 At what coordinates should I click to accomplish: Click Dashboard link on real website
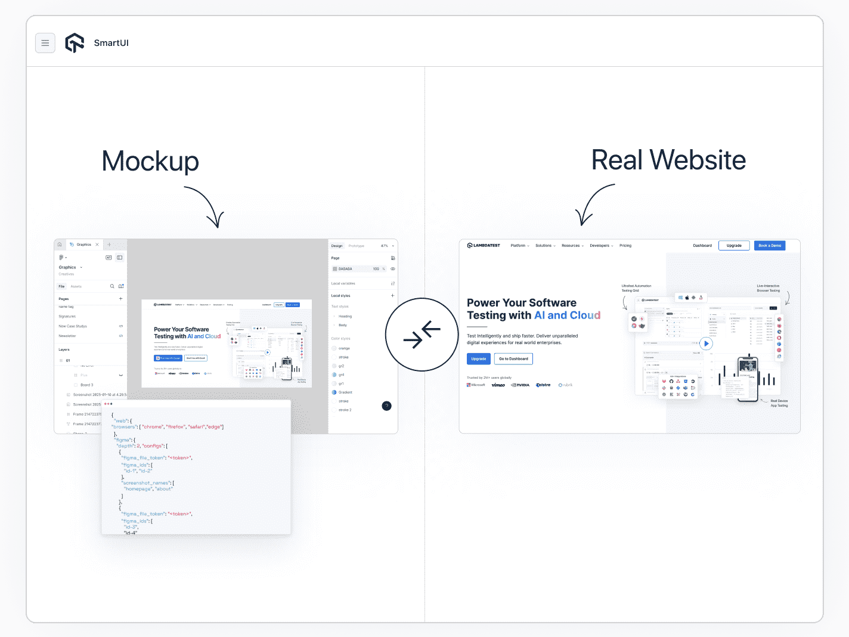(x=702, y=246)
